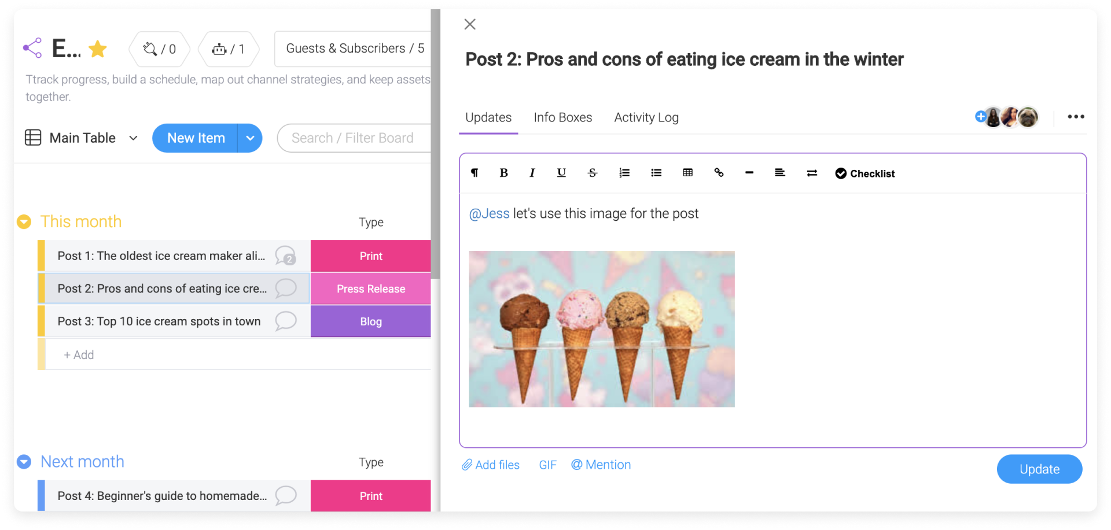The width and height of the screenshot is (1111, 530).
Task: Open conversation bubble for Post 1
Action: (285, 255)
